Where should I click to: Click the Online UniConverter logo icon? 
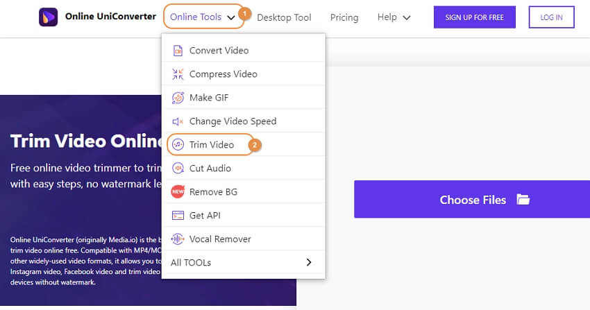tap(48, 17)
